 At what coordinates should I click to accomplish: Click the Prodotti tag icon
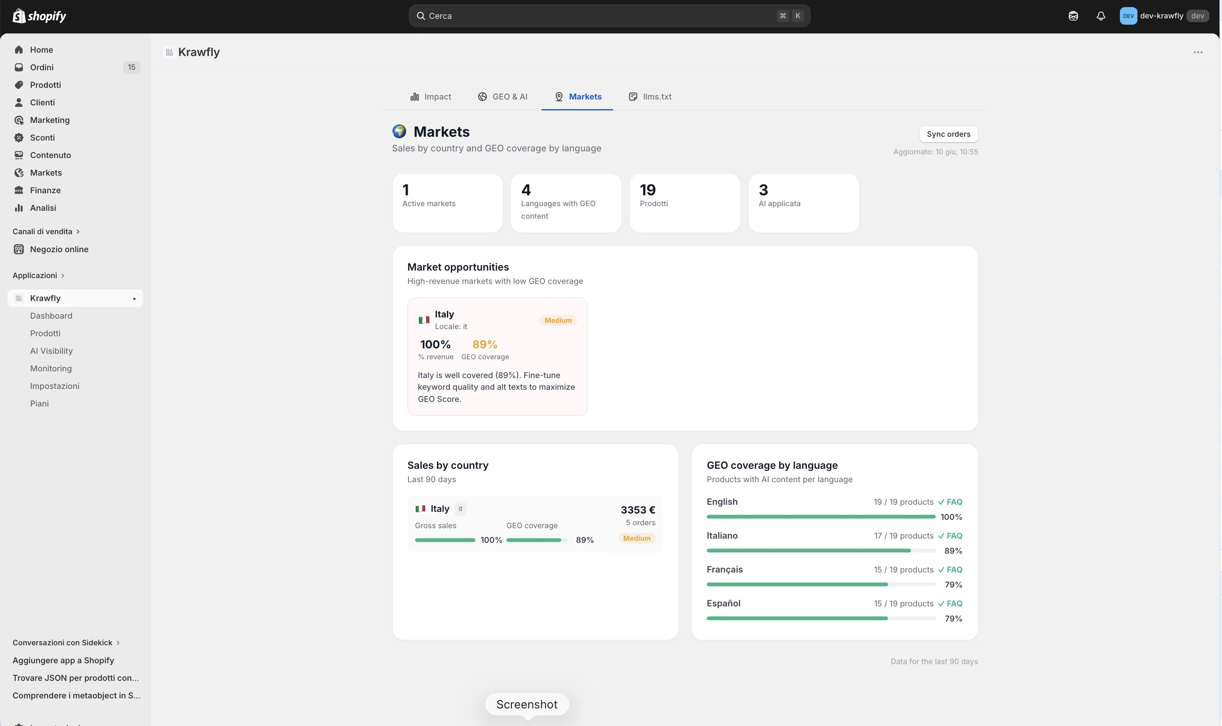click(x=18, y=84)
